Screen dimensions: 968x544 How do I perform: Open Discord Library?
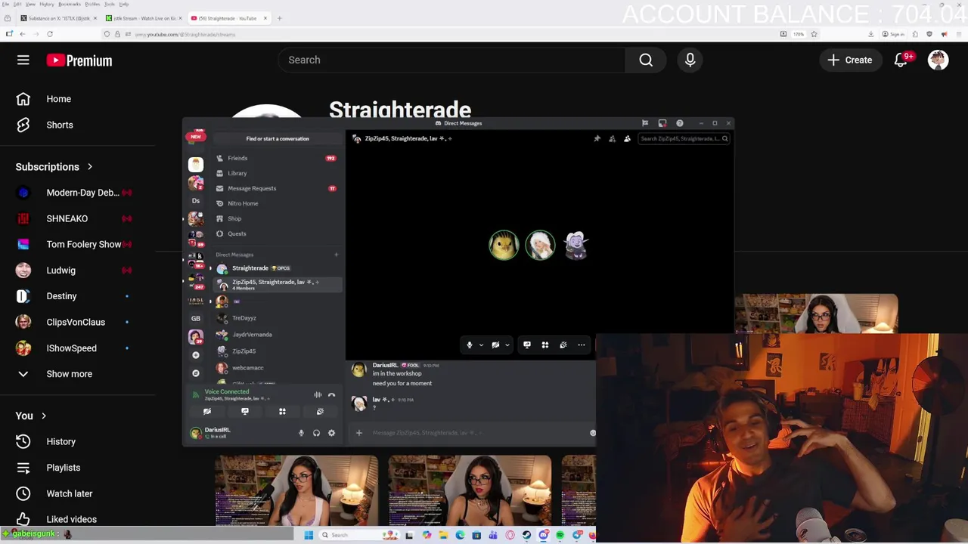click(x=276, y=173)
